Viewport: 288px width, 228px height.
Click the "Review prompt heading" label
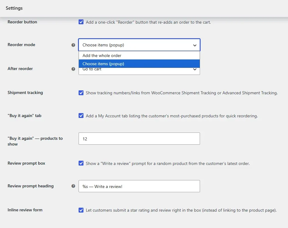pos(30,186)
